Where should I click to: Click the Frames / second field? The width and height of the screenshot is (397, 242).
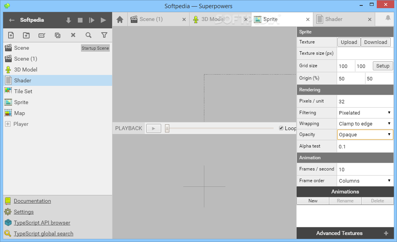tap(365, 169)
